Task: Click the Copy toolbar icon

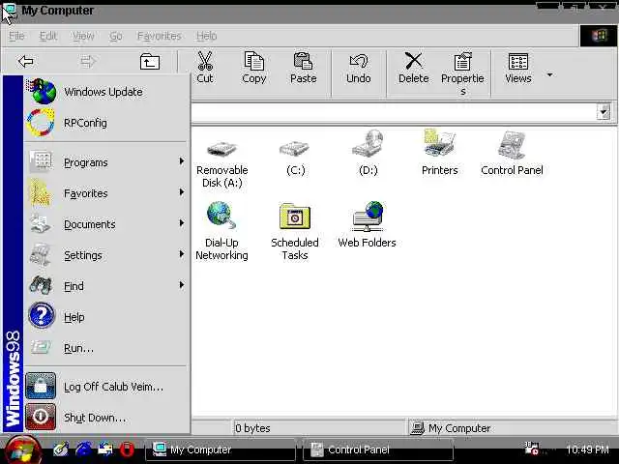Action: [x=253, y=68]
